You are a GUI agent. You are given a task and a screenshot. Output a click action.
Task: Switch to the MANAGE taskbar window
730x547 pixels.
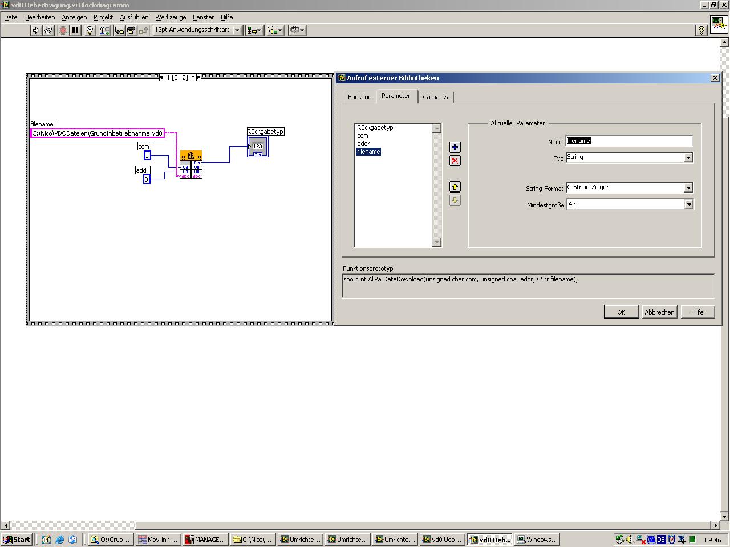(206, 540)
